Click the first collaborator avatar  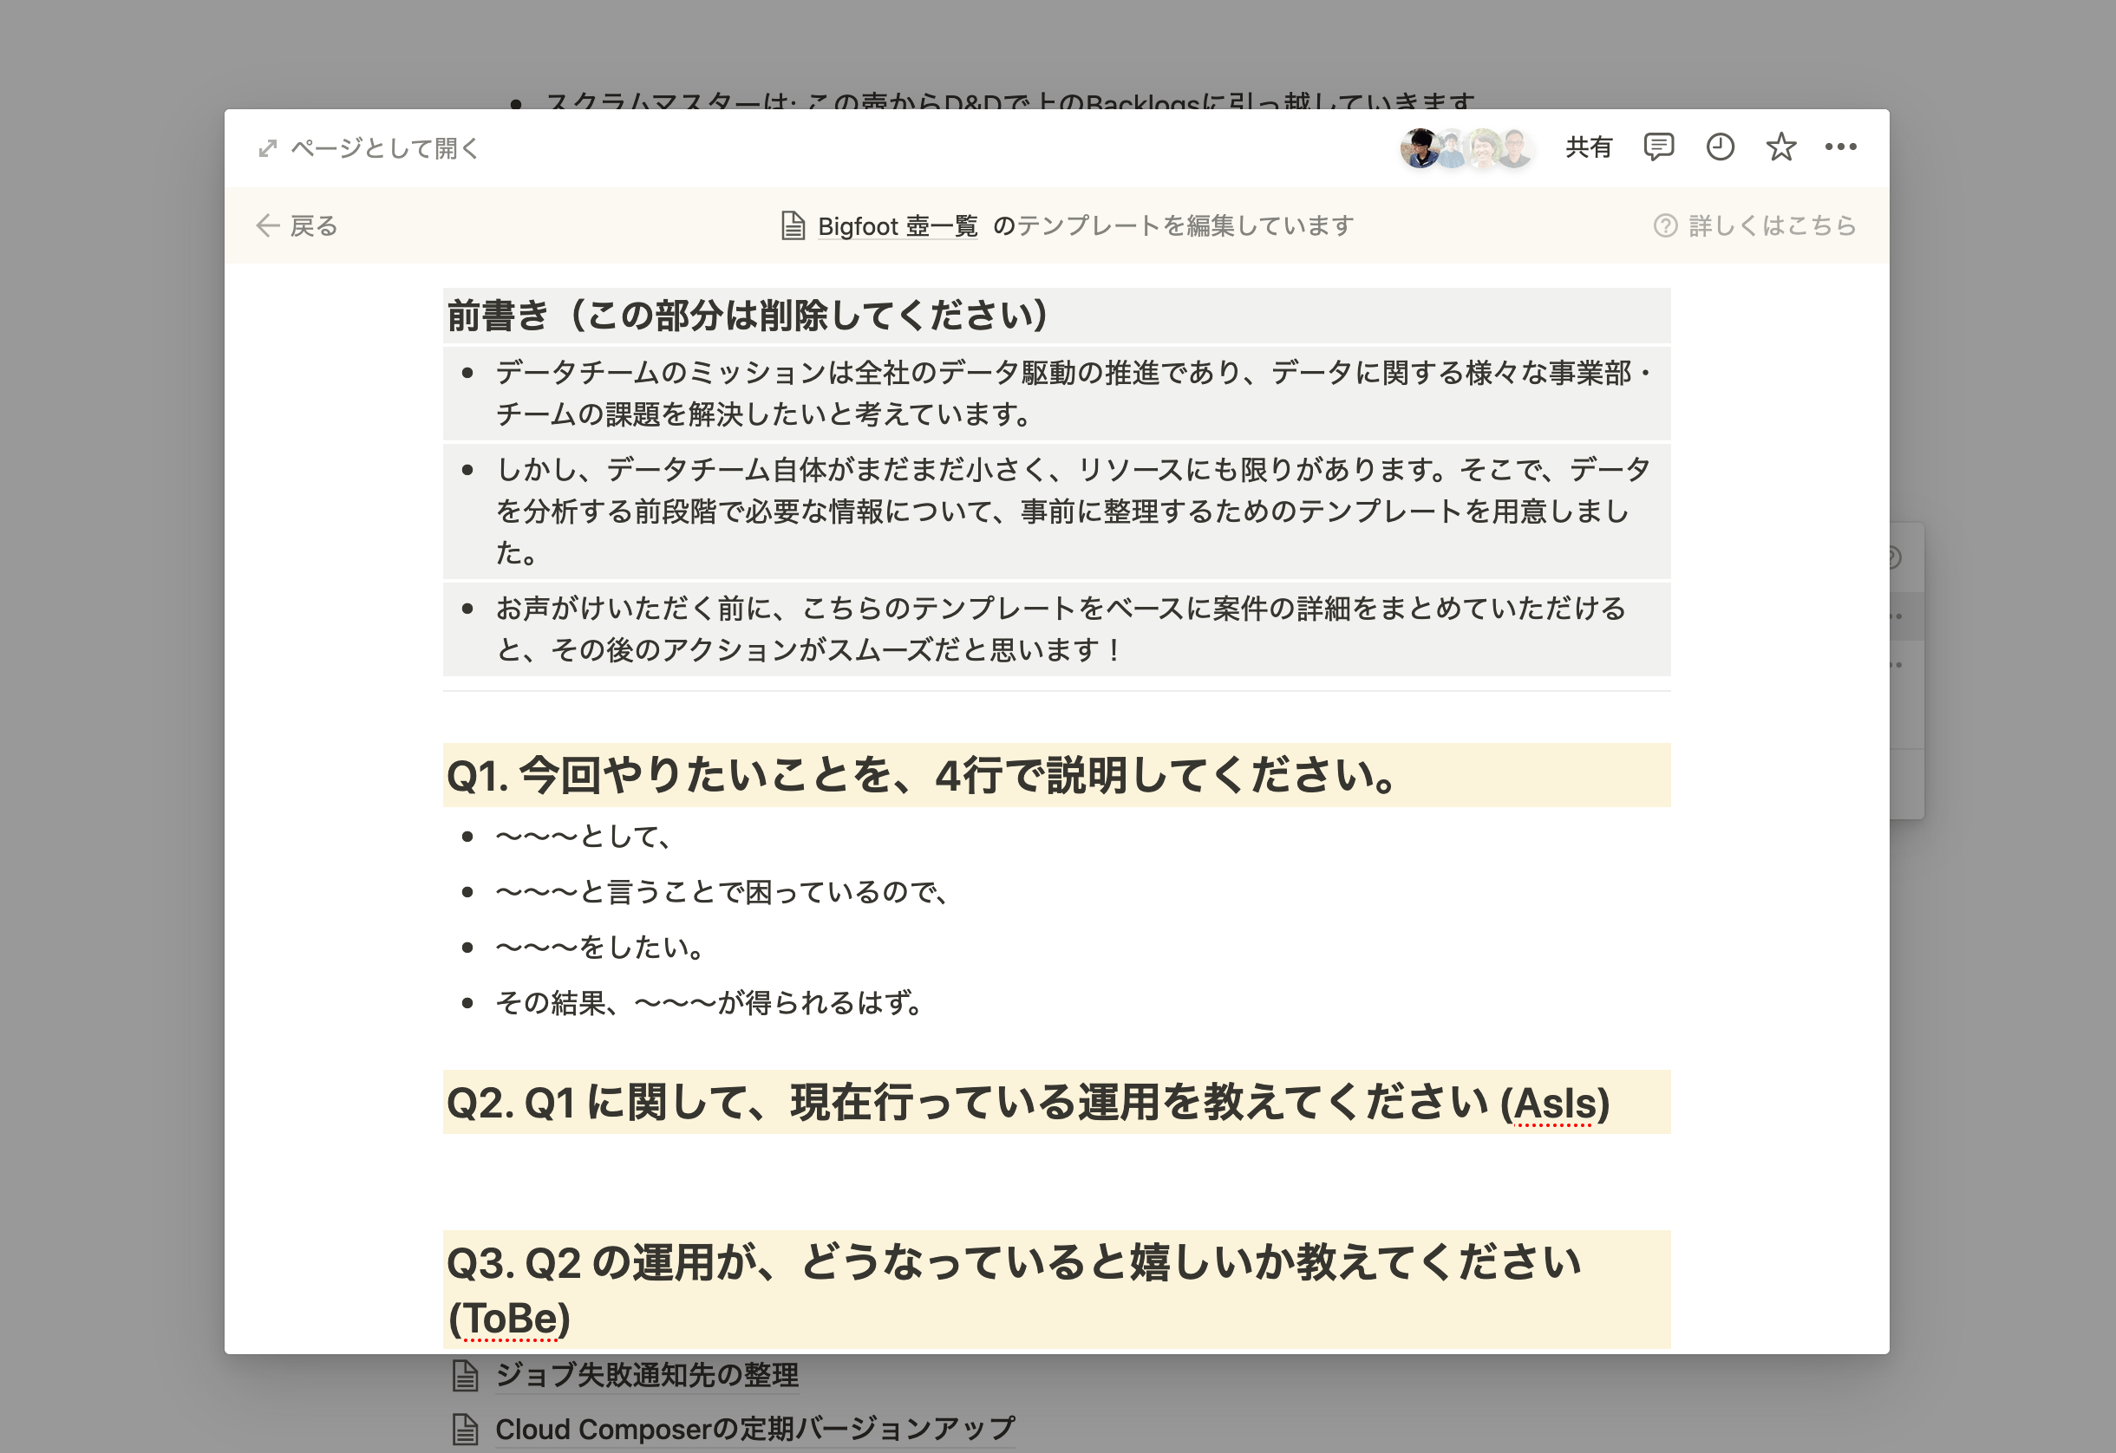(x=1420, y=148)
